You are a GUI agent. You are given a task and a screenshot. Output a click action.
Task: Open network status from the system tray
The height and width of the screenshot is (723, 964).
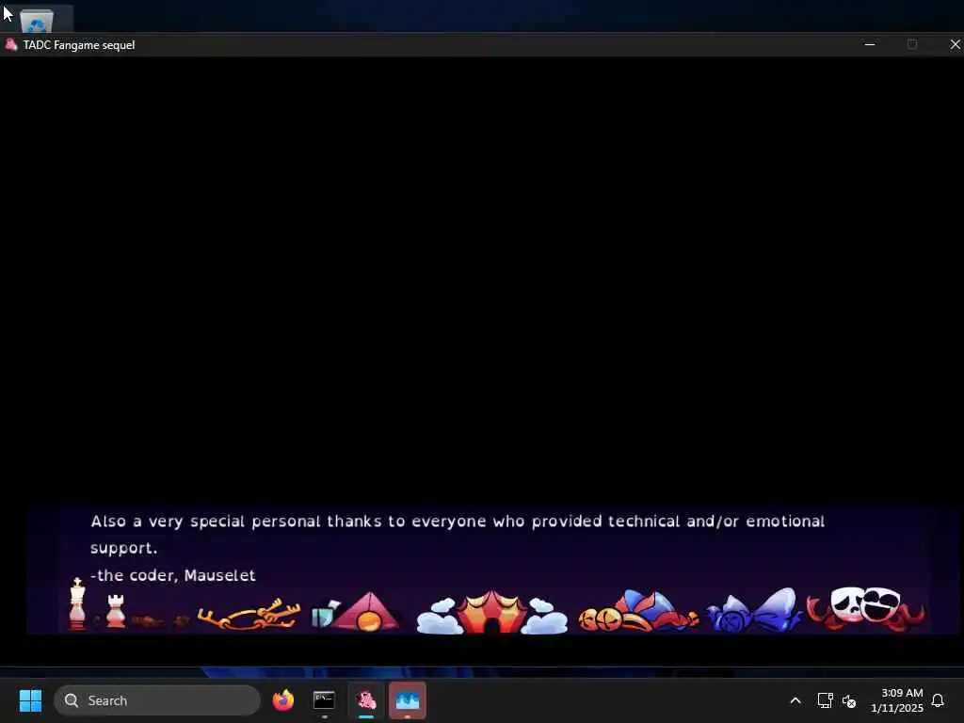click(x=825, y=700)
